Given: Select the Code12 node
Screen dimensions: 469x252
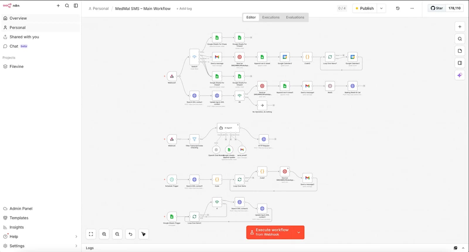Looking at the screenshot, I should point(307,57).
